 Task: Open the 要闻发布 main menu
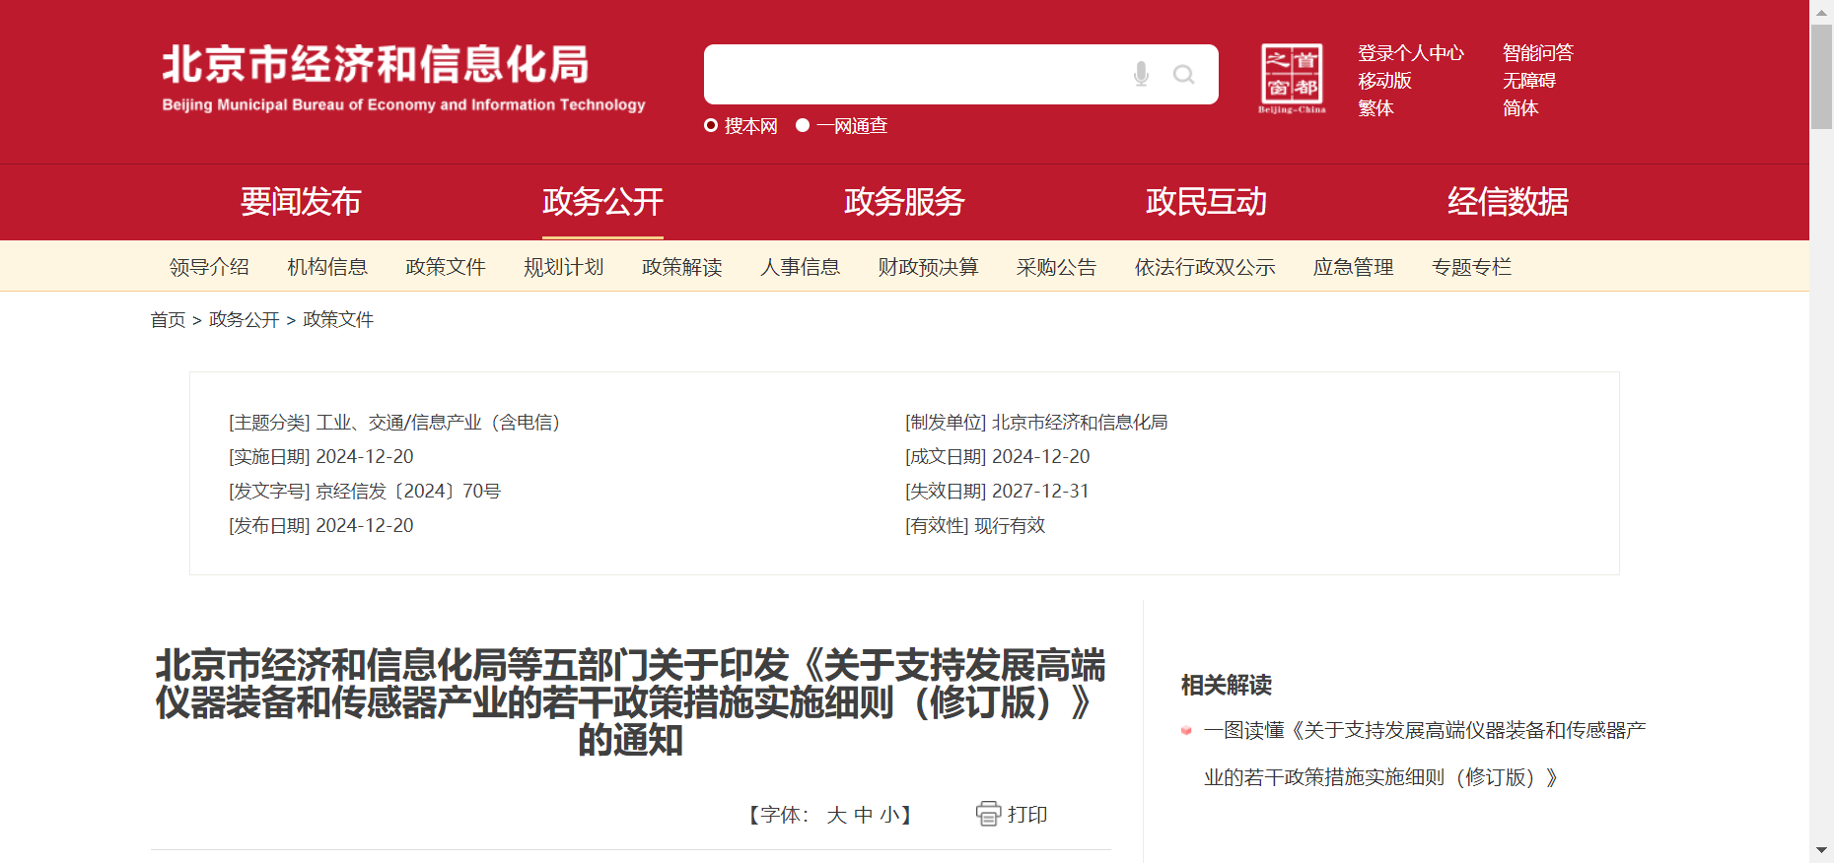tap(301, 202)
